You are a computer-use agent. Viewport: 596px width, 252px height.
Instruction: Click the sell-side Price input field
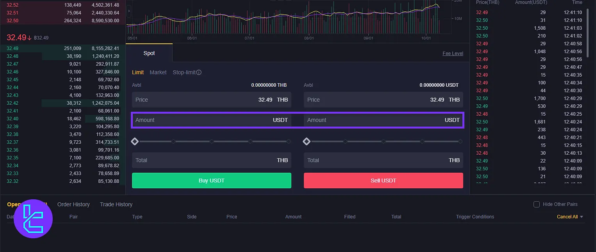tap(383, 100)
